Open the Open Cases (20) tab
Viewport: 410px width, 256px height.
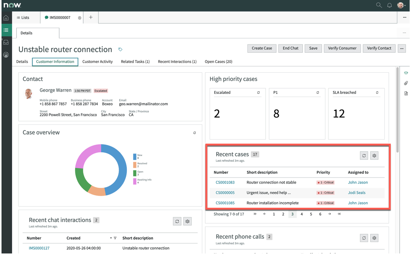pyautogui.click(x=218, y=61)
